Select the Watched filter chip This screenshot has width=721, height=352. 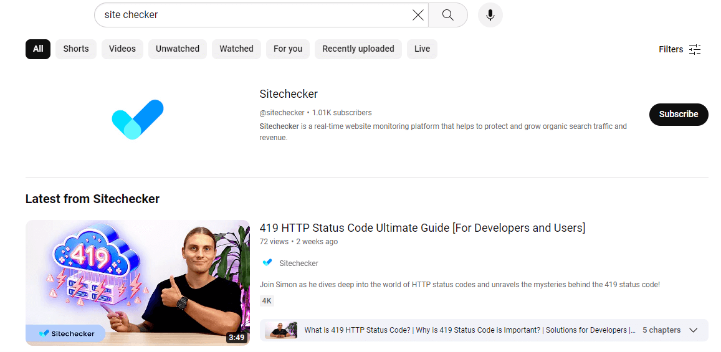(x=236, y=49)
